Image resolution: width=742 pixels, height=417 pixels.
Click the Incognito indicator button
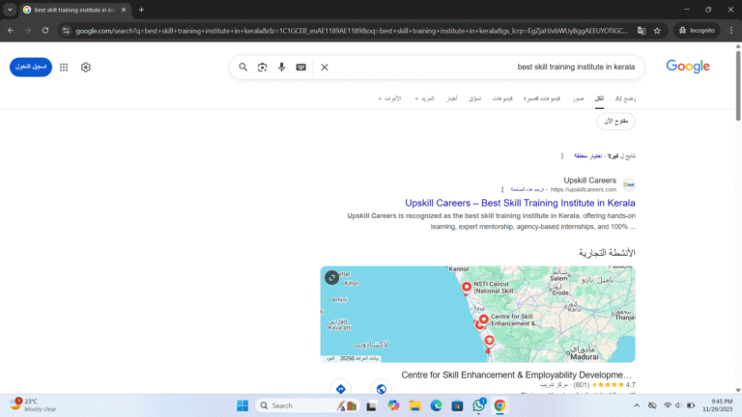[x=697, y=30]
